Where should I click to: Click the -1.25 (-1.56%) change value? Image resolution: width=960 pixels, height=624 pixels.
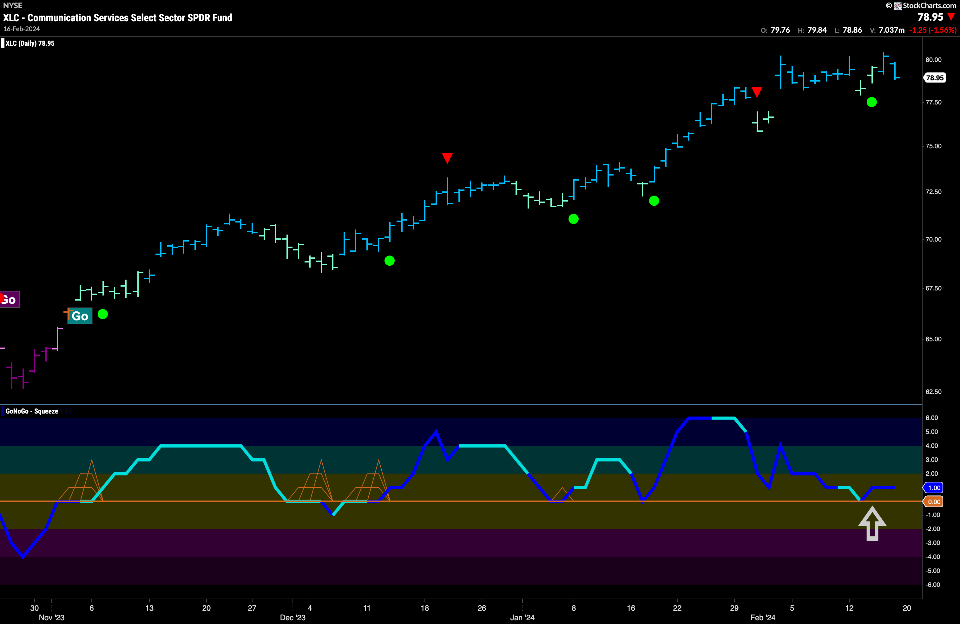pos(933,30)
